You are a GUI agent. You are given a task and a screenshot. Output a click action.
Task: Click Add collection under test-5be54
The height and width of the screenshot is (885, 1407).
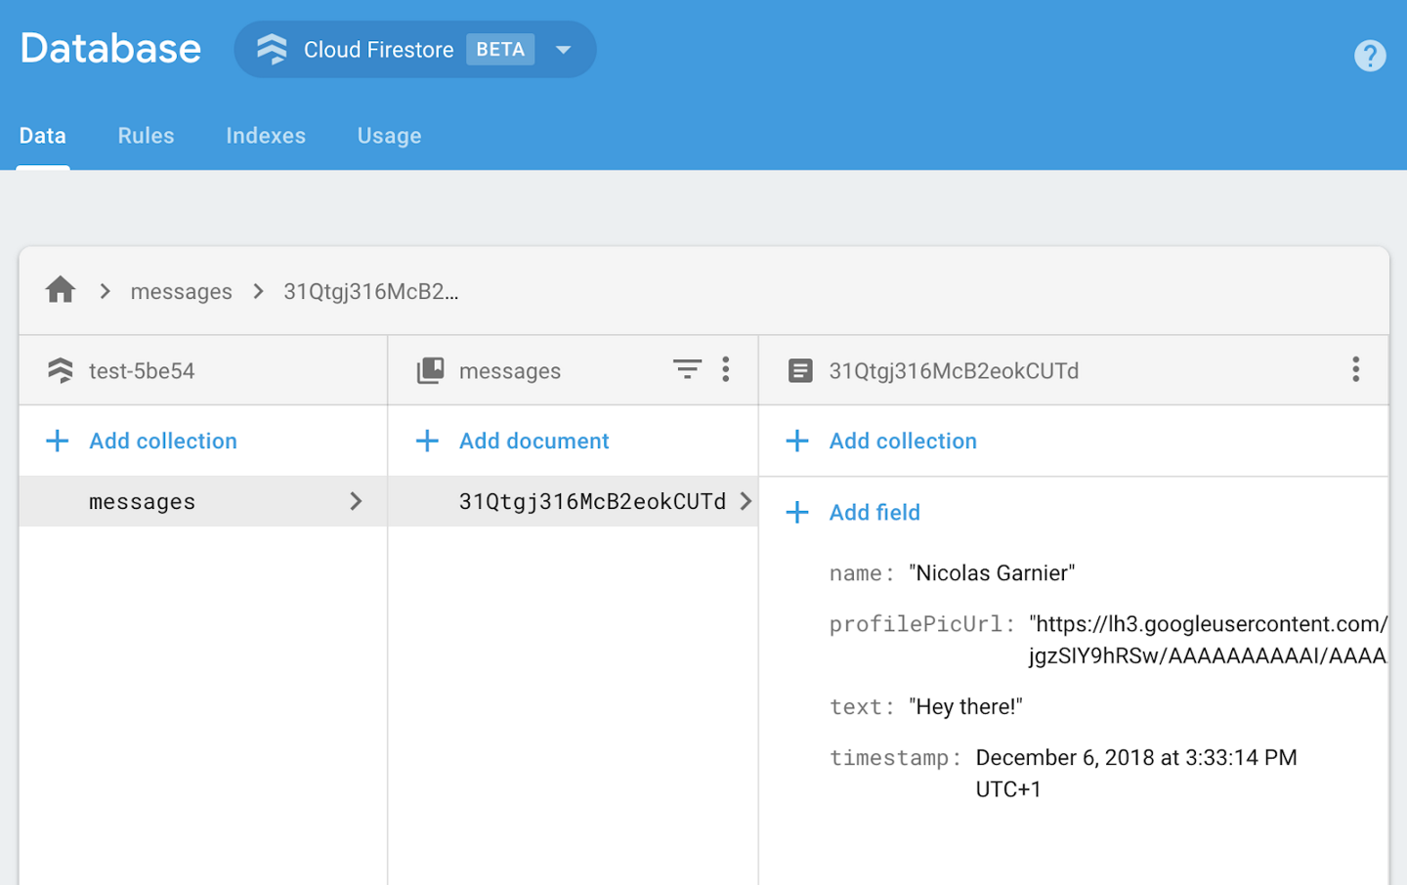pos(162,441)
